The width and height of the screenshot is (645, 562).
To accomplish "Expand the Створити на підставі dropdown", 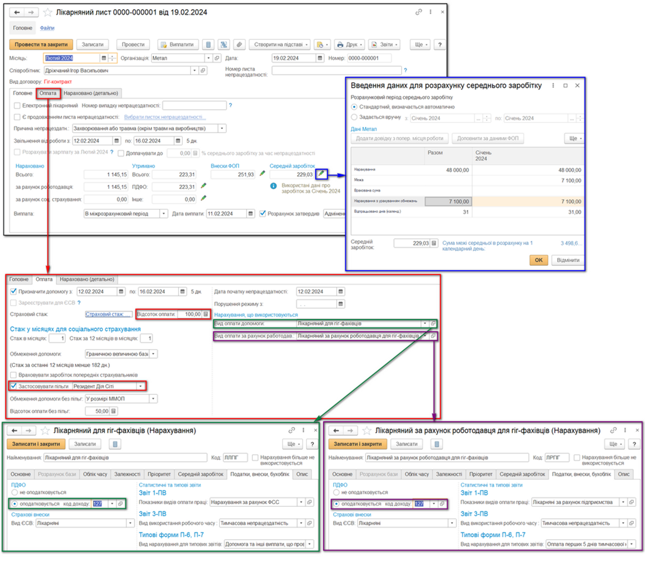I will 281,45.
